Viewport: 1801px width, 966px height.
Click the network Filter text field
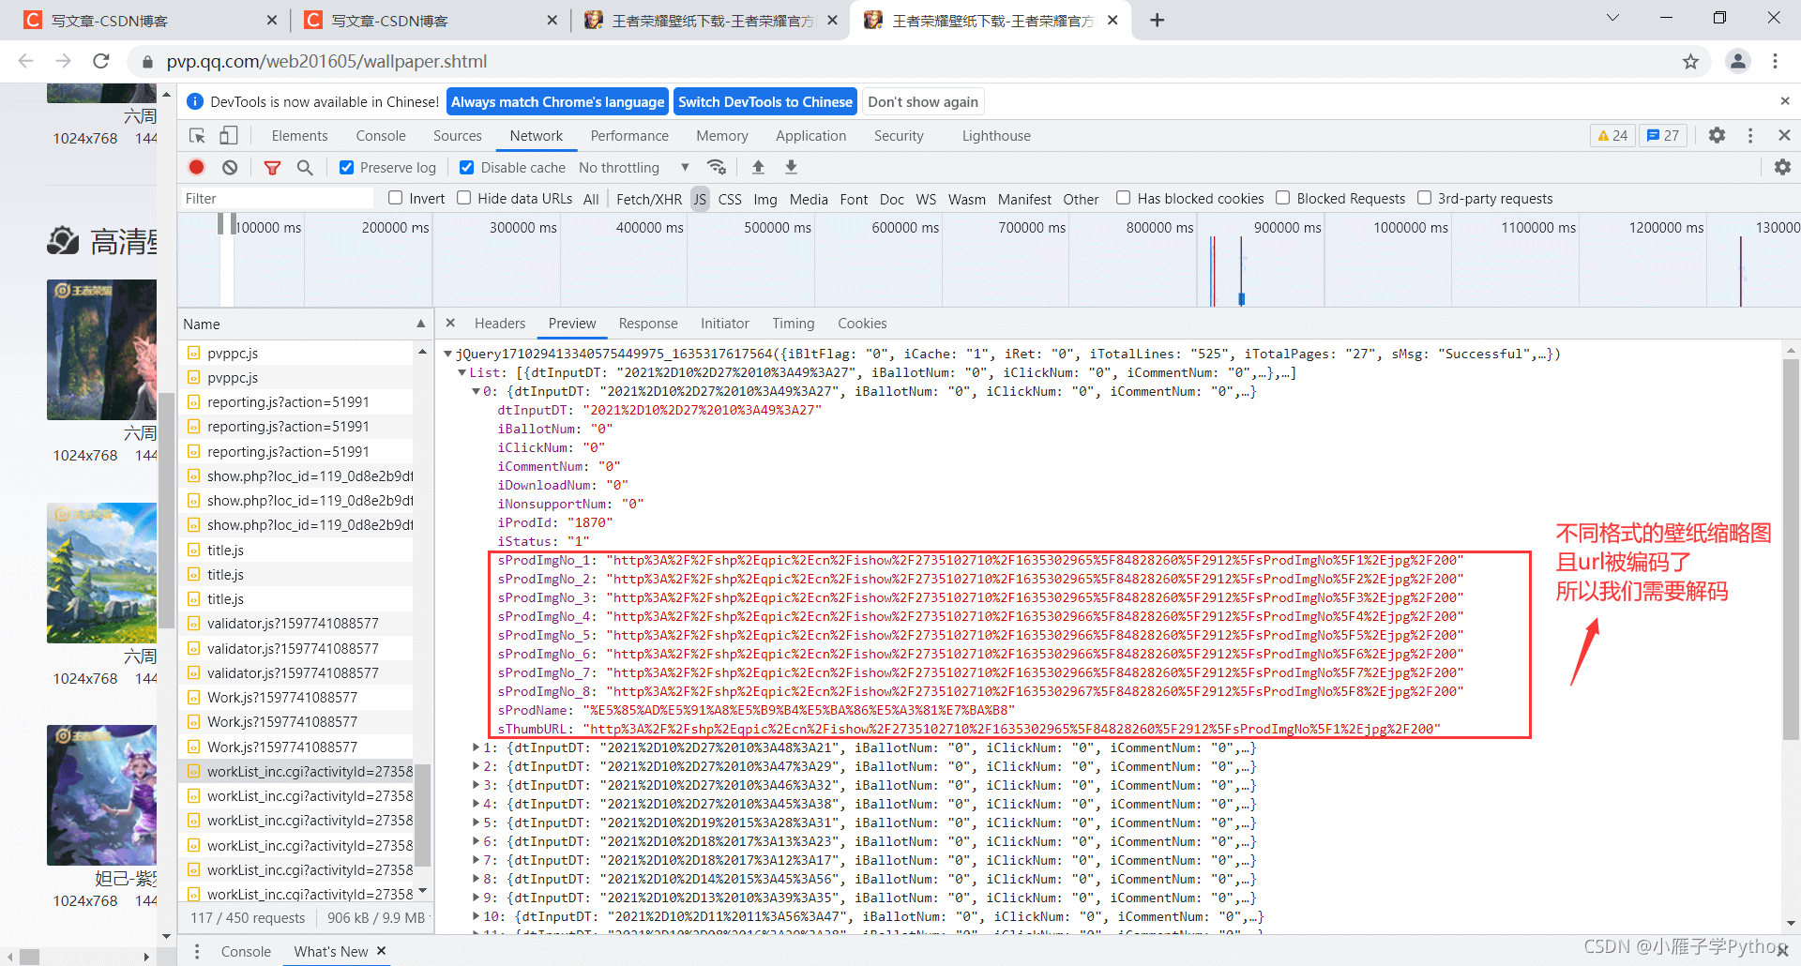click(277, 198)
